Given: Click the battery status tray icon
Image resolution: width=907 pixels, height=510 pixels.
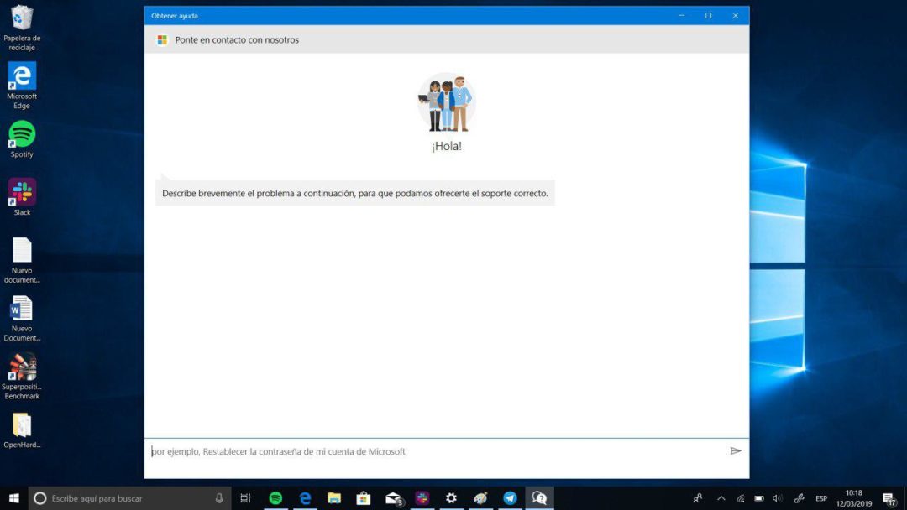Looking at the screenshot, I should point(759,498).
